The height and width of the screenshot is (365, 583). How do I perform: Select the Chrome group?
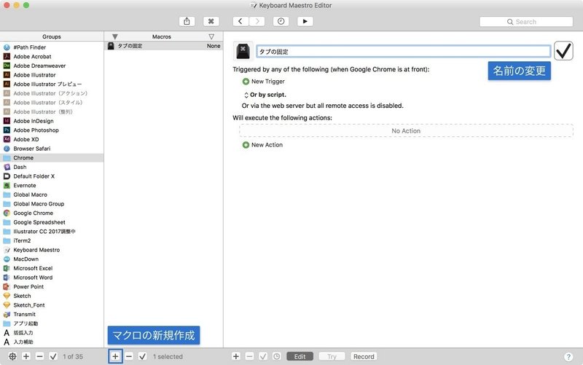click(52, 158)
